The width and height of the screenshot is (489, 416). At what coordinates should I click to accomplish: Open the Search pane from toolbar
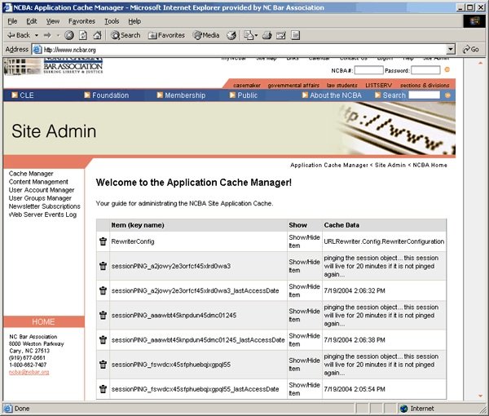pyautogui.click(x=126, y=35)
